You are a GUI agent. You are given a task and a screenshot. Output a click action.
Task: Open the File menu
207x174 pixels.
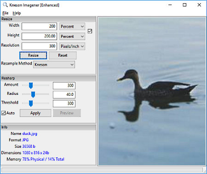6,13
